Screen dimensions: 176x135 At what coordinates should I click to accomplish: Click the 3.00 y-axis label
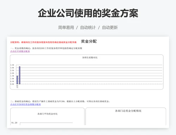pos(12,68)
